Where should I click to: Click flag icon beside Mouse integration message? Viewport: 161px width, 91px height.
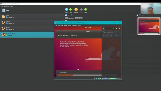point(117,32)
